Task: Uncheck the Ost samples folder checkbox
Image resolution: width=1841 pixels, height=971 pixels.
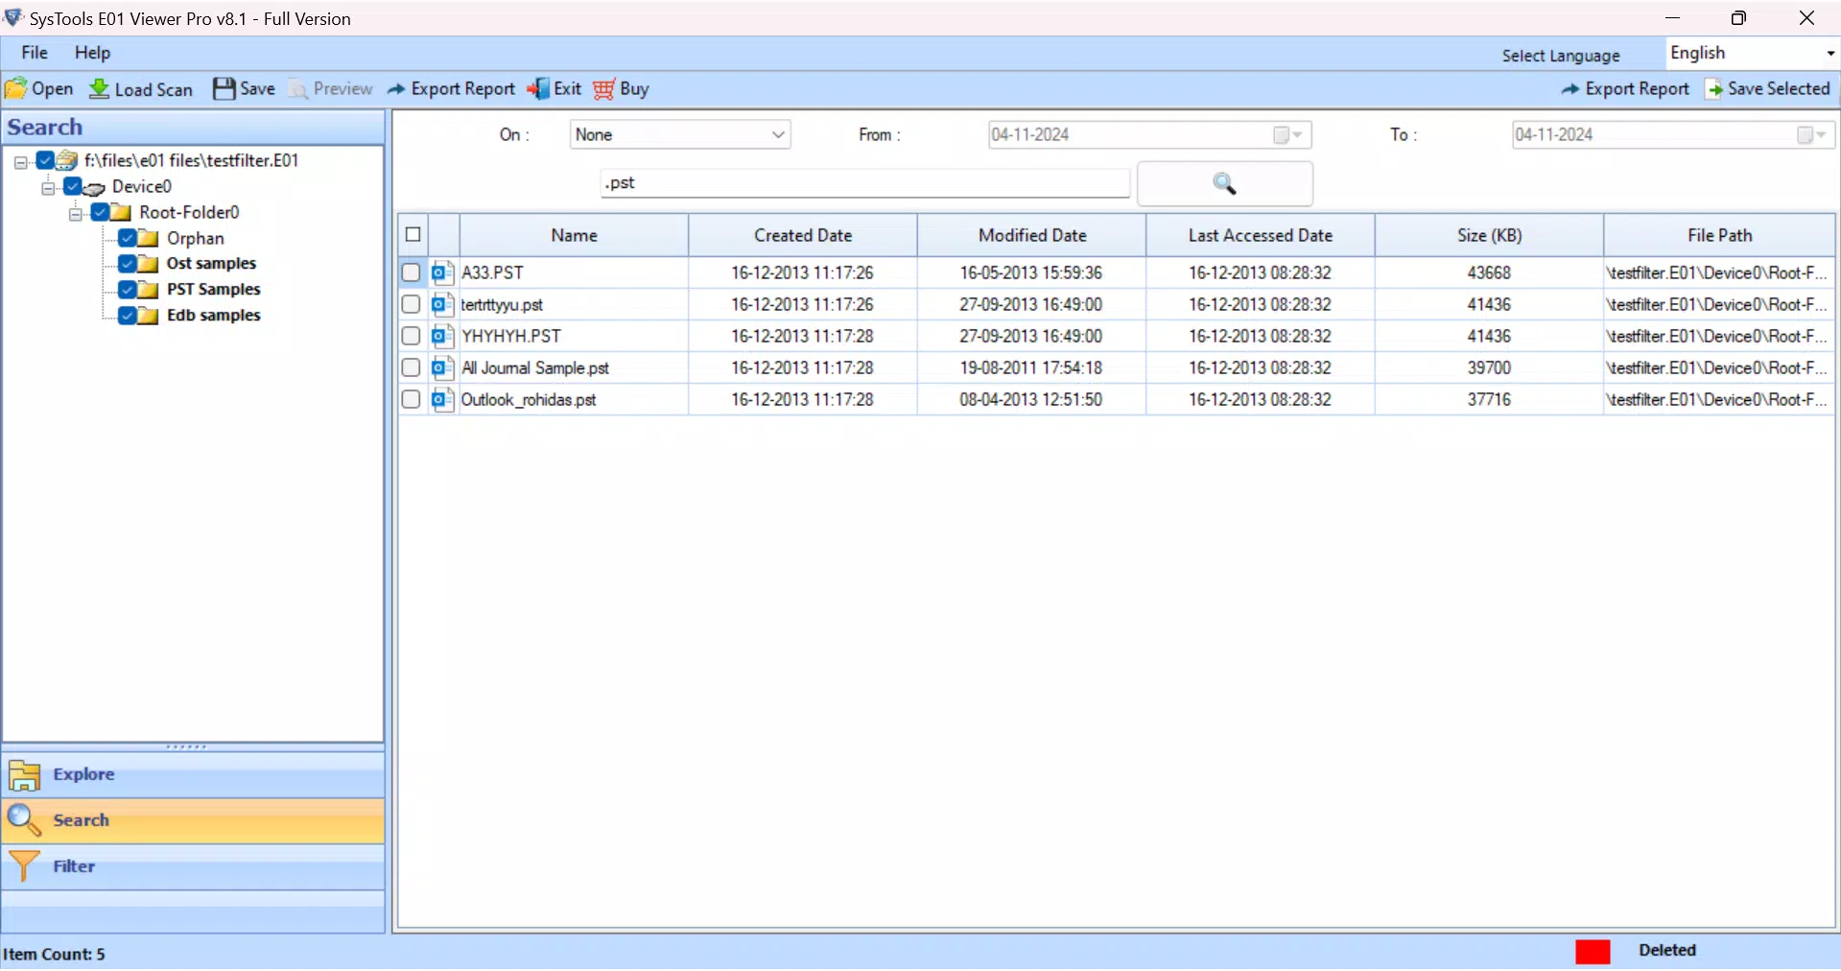Action: [x=127, y=264]
